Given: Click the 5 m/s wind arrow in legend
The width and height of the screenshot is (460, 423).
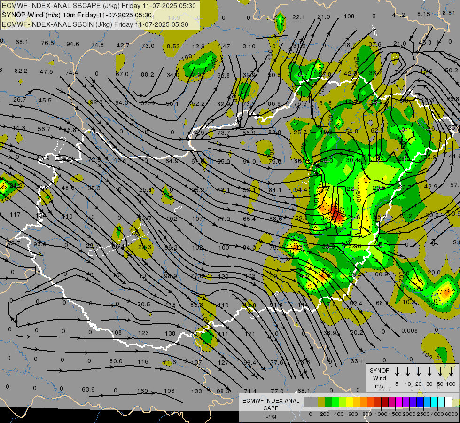Looking at the screenshot, I should click(397, 371).
